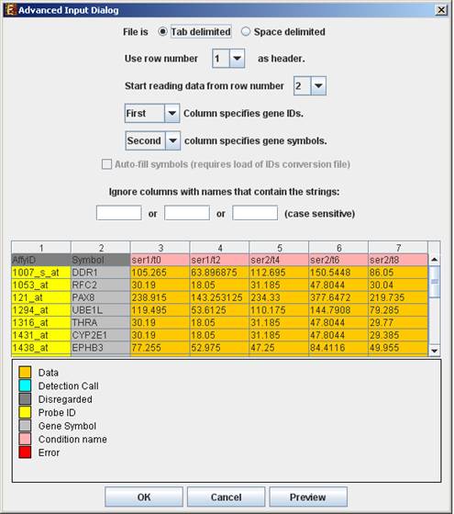Click the orange Data legend swatch
Image resolution: width=454 pixels, height=514 pixels.
25,373
